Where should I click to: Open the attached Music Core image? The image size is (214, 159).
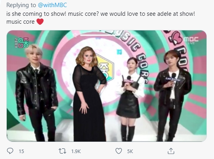[107, 86]
